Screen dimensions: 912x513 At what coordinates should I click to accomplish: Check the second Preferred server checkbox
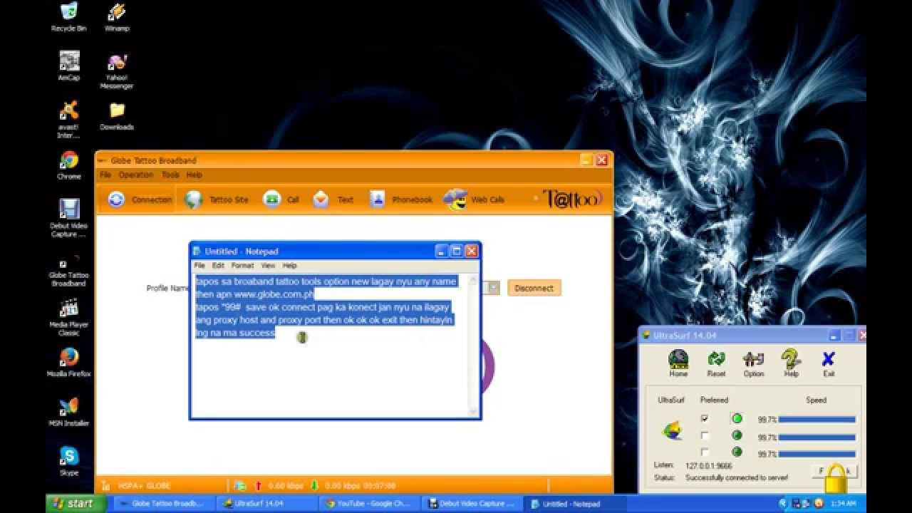705,436
